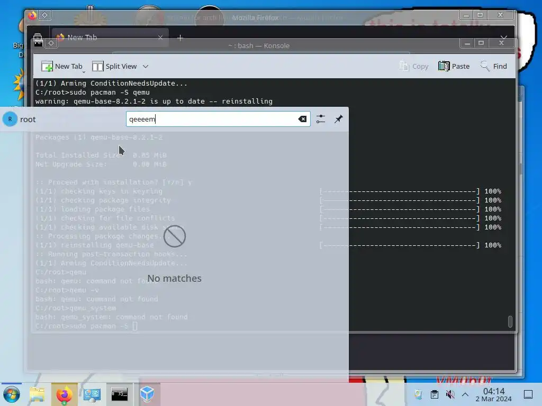
Task: Click Find in Konsole toolbar
Action: (494, 66)
